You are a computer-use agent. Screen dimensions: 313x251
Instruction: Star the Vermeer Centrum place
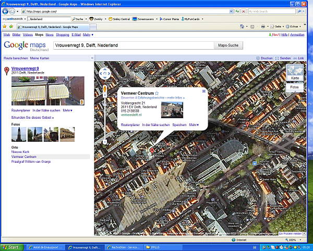(156, 93)
